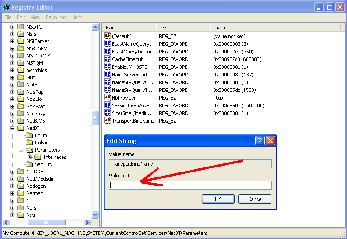Viewport: 347px width, 239px height.
Task: Click the open Parameters folder icon
Action: [x=29, y=150]
